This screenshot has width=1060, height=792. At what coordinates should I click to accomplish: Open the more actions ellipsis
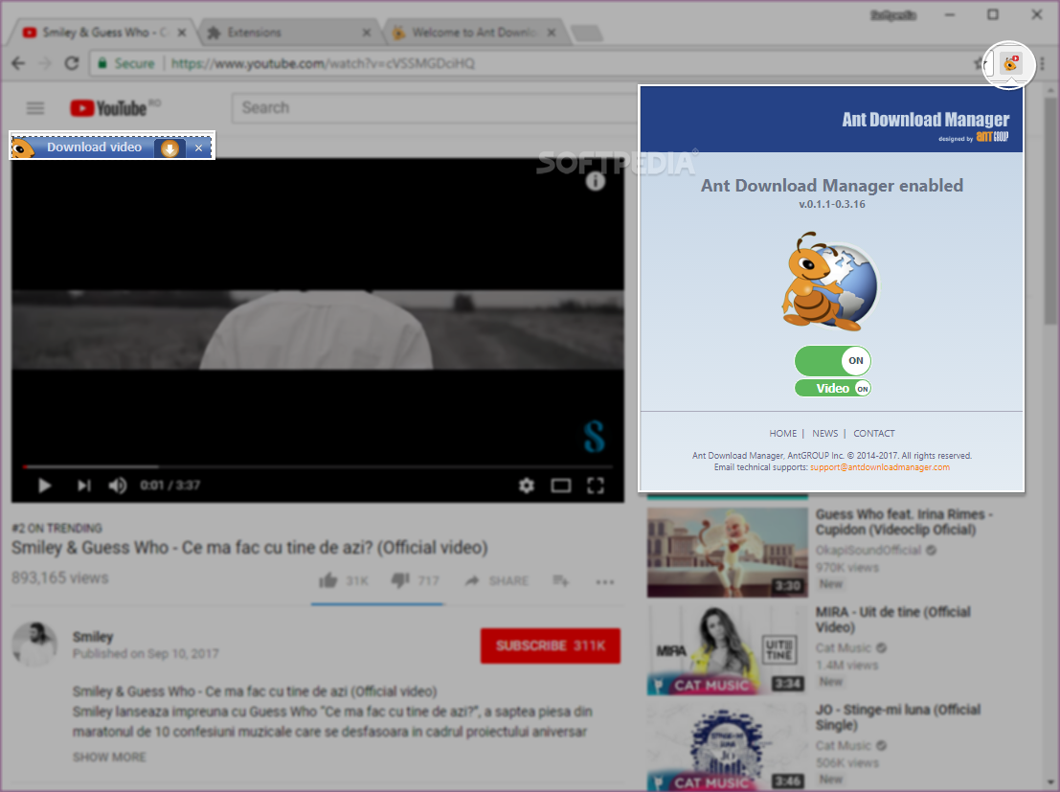[604, 581]
